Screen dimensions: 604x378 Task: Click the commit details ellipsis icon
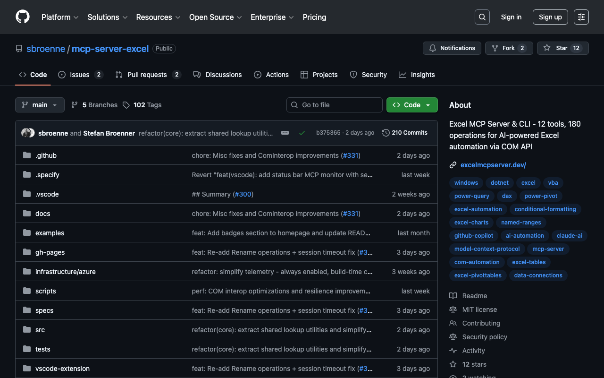[x=285, y=133]
